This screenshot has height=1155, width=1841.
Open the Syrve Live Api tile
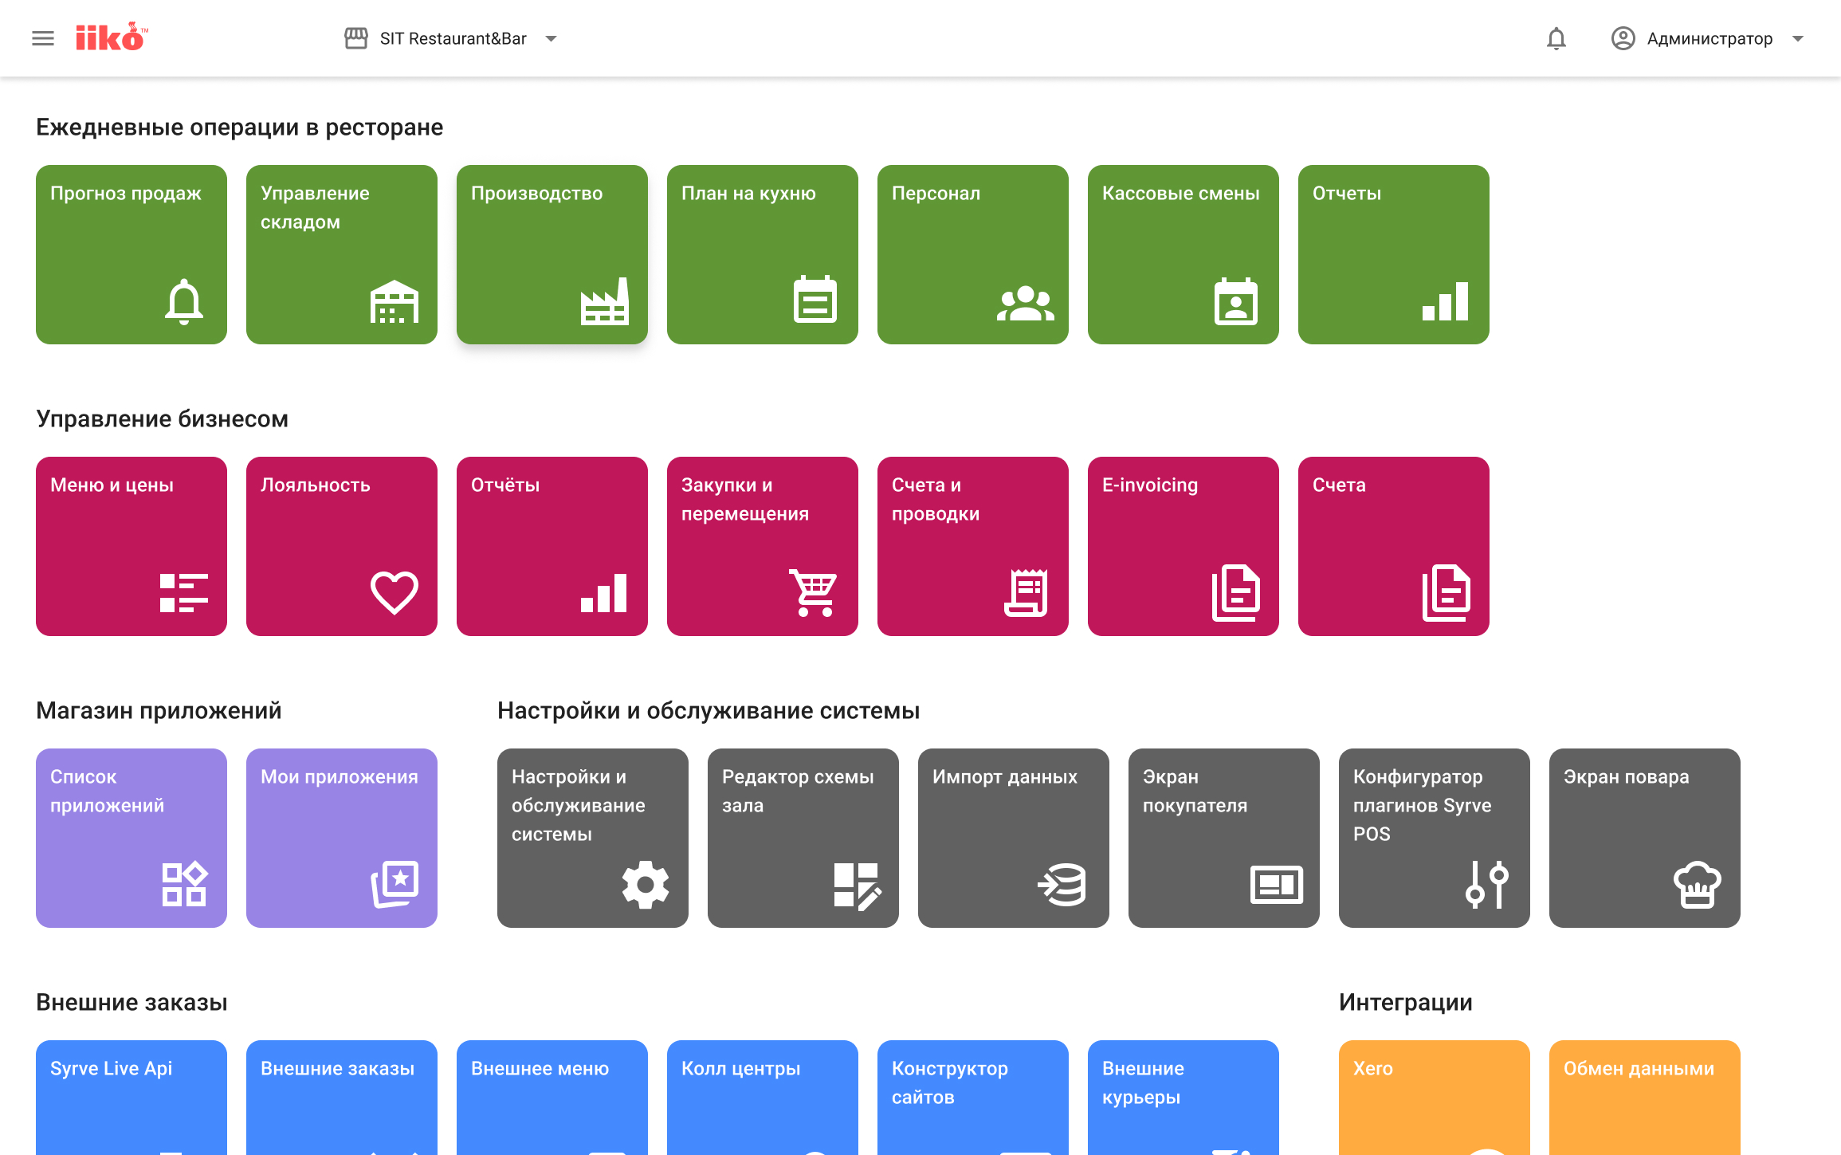click(131, 1097)
